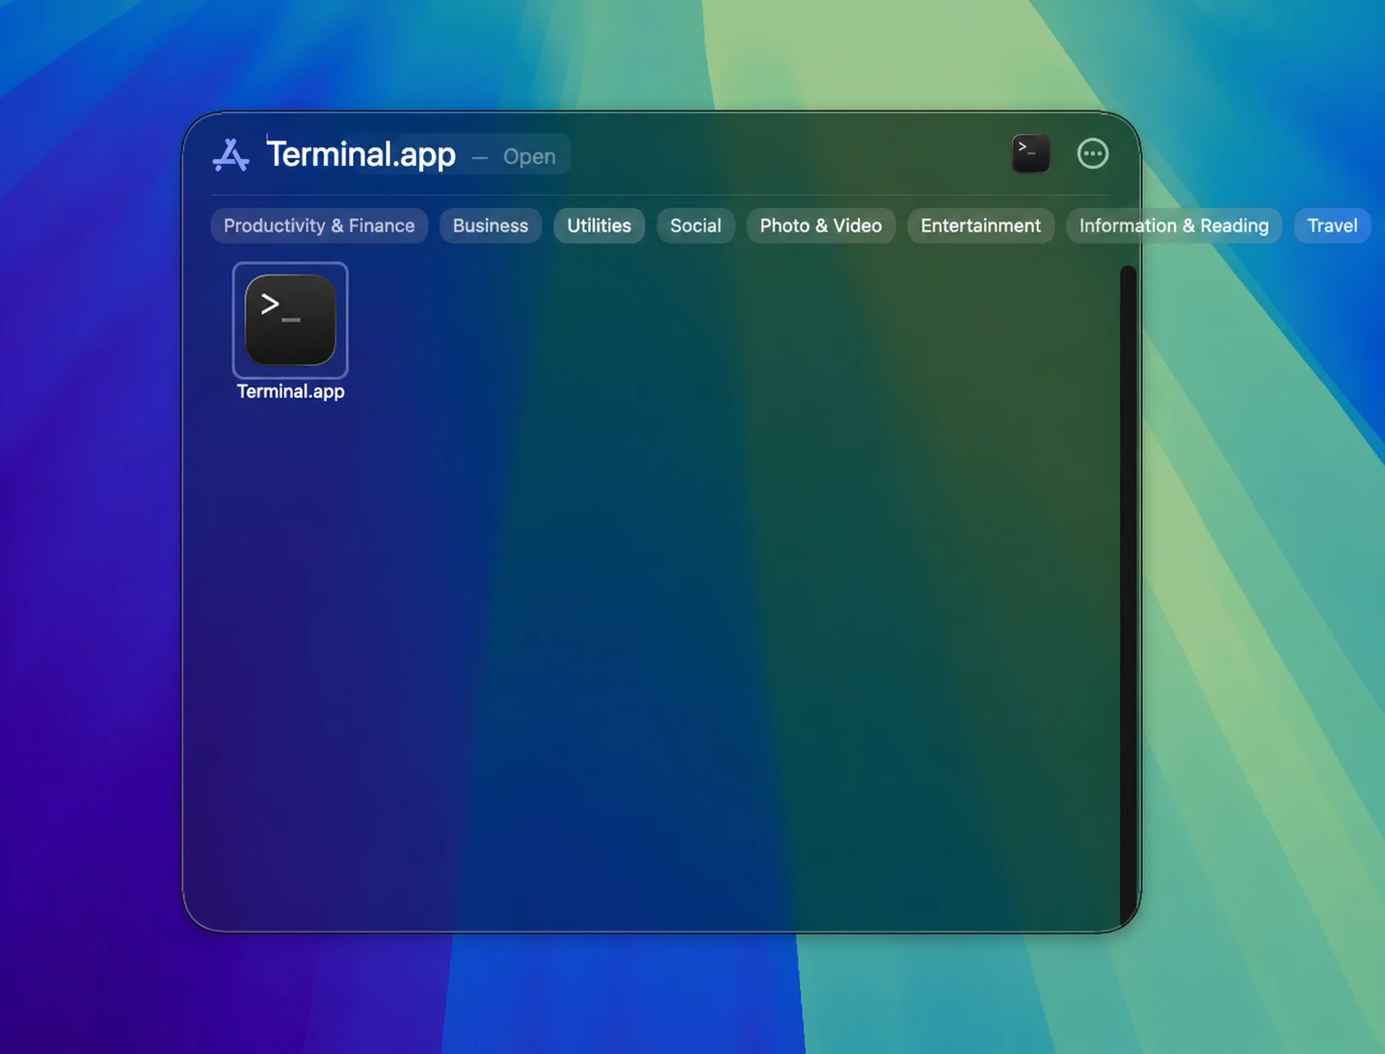The image size is (1385, 1054).
Task: Choose the Utilities category filter
Action: (x=599, y=225)
